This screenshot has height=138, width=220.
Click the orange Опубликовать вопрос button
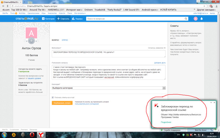coord(62,103)
